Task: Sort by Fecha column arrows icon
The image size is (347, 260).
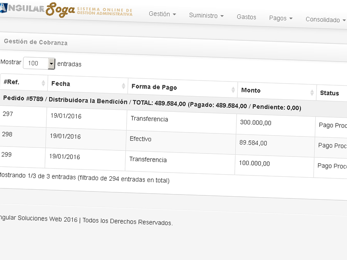Action: [123, 85]
